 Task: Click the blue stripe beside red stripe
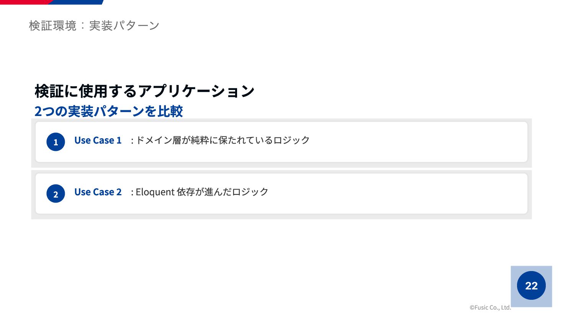tap(77, 2)
